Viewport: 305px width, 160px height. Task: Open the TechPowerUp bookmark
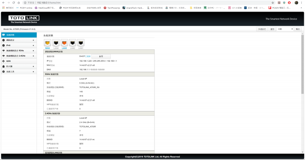tap(112, 8)
